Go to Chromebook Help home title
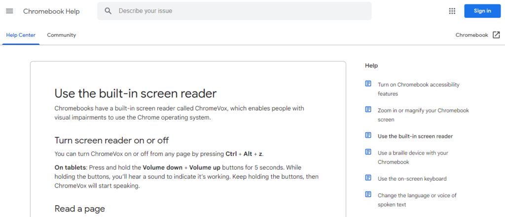The image size is (505, 217). coord(51,11)
